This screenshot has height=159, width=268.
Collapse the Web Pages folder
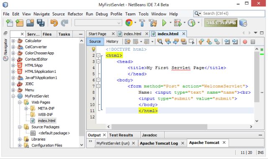pos(20,102)
